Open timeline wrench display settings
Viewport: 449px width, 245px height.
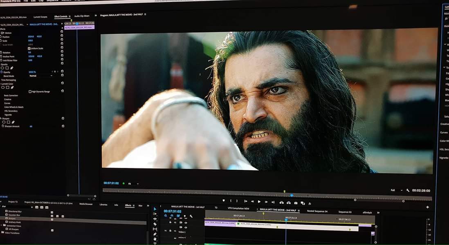191,216
